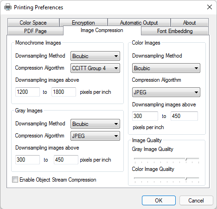
Task: Open the About tab
Action: coord(190,23)
